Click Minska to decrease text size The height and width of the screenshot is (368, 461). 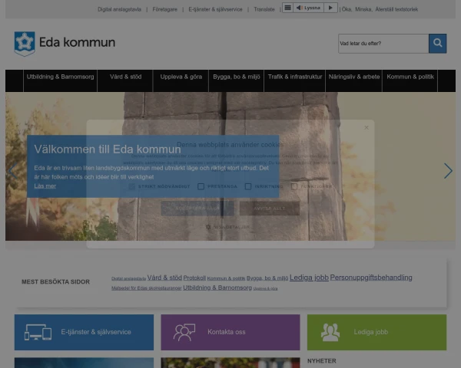click(363, 9)
